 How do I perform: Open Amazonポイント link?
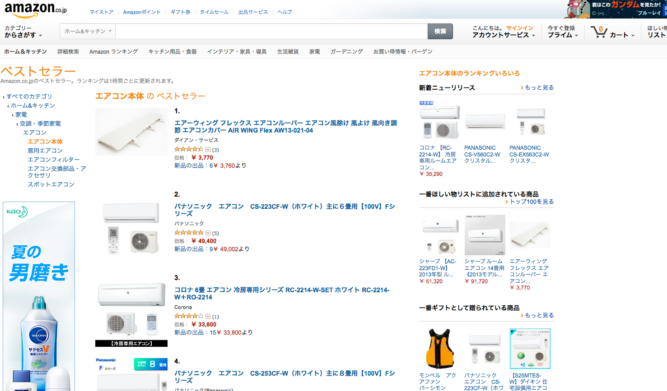click(x=142, y=12)
